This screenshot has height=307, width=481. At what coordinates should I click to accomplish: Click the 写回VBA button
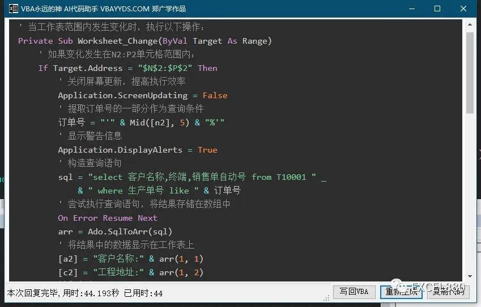354,292
